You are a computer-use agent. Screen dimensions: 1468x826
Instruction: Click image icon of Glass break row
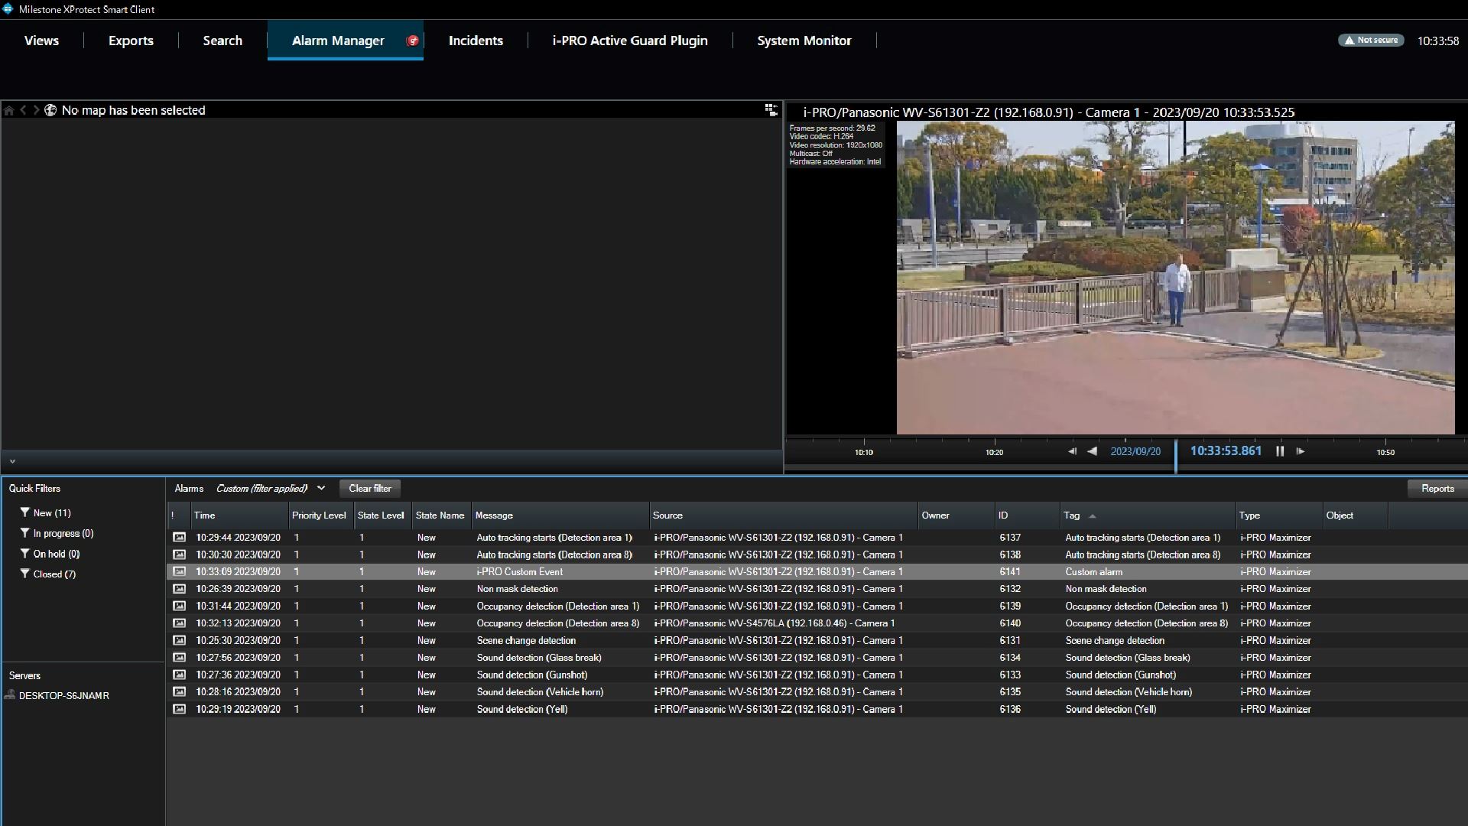point(179,658)
